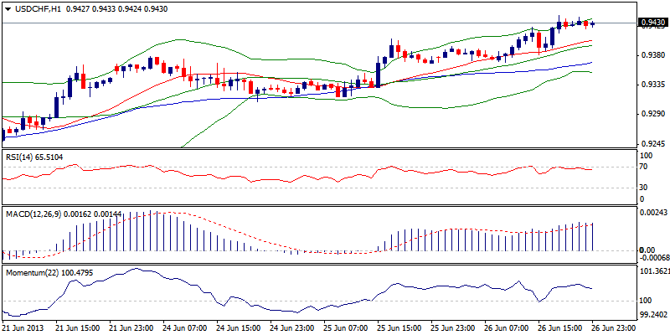The width and height of the screenshot is (670, 335).
Task: Click the MACD 0.00243 scale value
Action: pyautogui.click(x=653, y=214)
